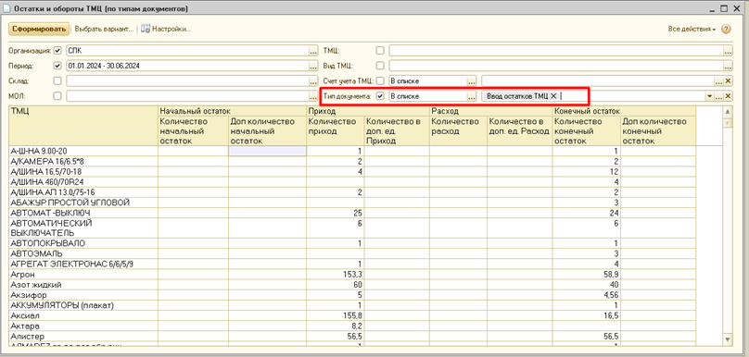Open comparison type selector for Тип документа

click(472, 96)
